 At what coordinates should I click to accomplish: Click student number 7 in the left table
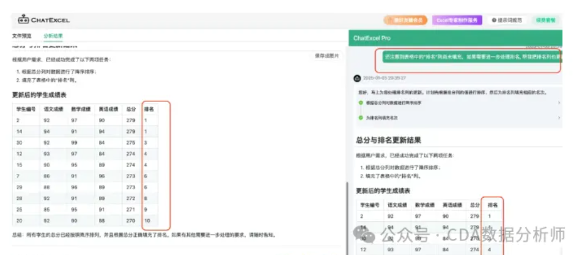coord(18,176)
